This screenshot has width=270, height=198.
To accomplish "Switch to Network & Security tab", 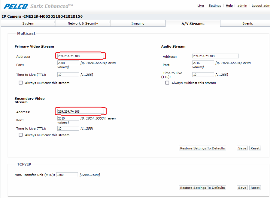I will 83,23.
